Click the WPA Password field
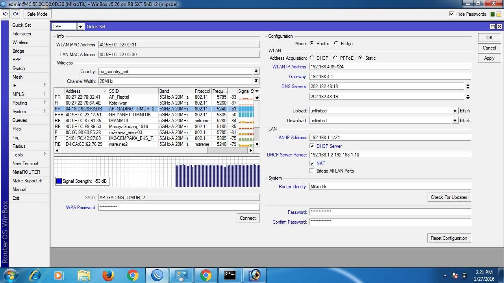The height and width of the screenshot is (283, 504). pos(179,207)
